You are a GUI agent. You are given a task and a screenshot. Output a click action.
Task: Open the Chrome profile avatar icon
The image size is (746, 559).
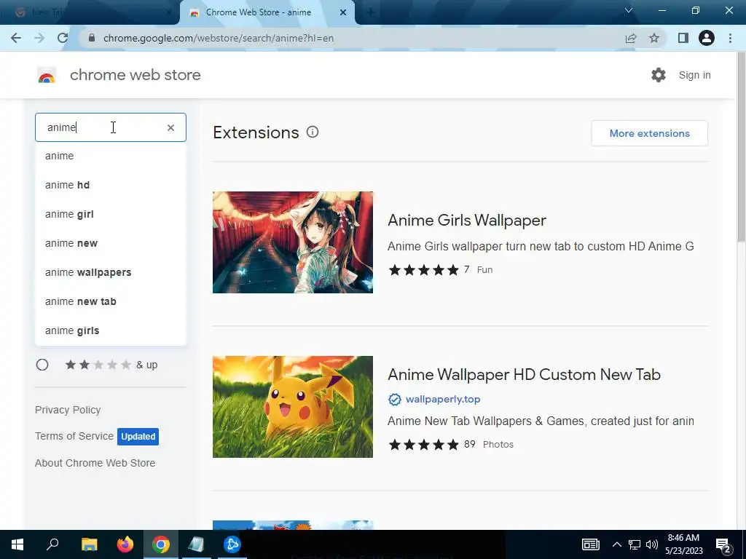point(707,38)
